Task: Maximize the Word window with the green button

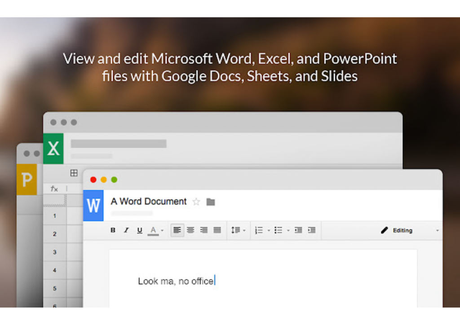Action: [x=114, y=180]
